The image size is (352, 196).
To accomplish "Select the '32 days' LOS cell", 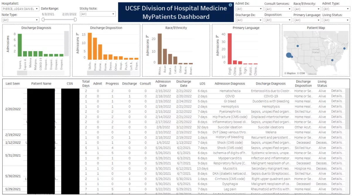I will pyautogui.click(x=202, y=127).
